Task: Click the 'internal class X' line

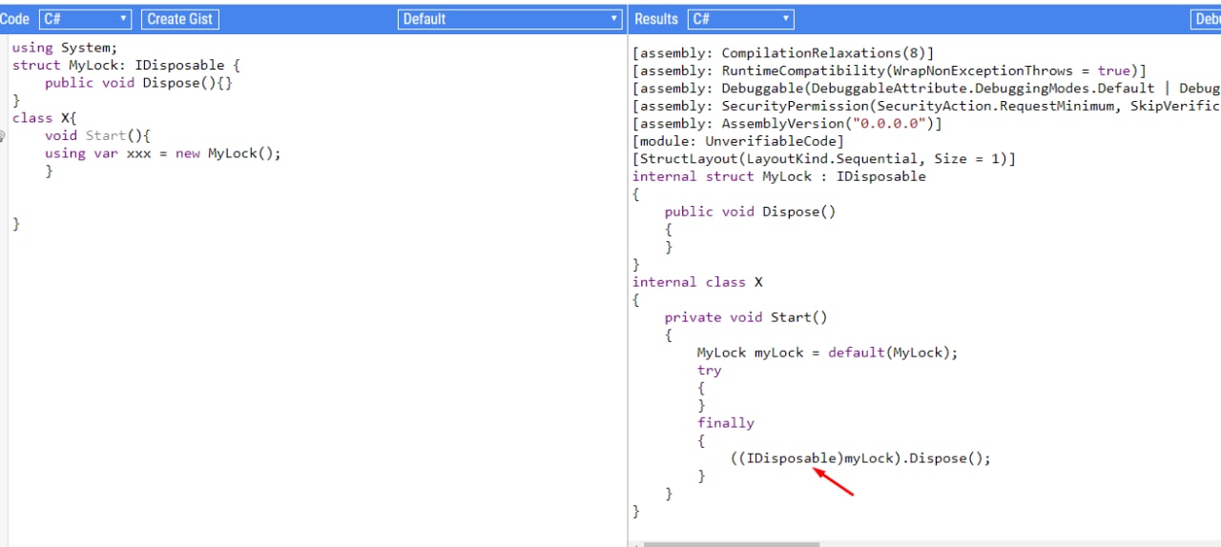Action: (697, 282)
